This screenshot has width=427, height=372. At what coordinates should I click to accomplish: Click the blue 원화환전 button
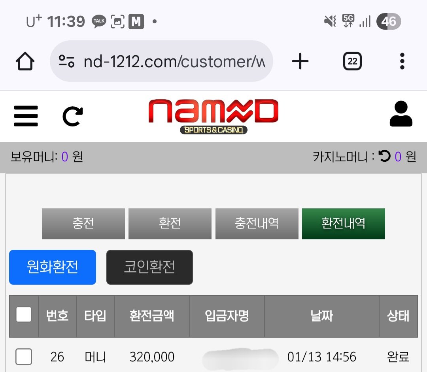tap(53, 267)
